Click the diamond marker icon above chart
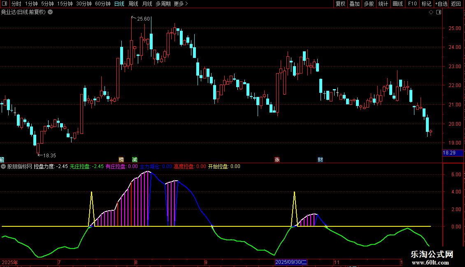Screen dimensions: 465x267 (431, 12)
